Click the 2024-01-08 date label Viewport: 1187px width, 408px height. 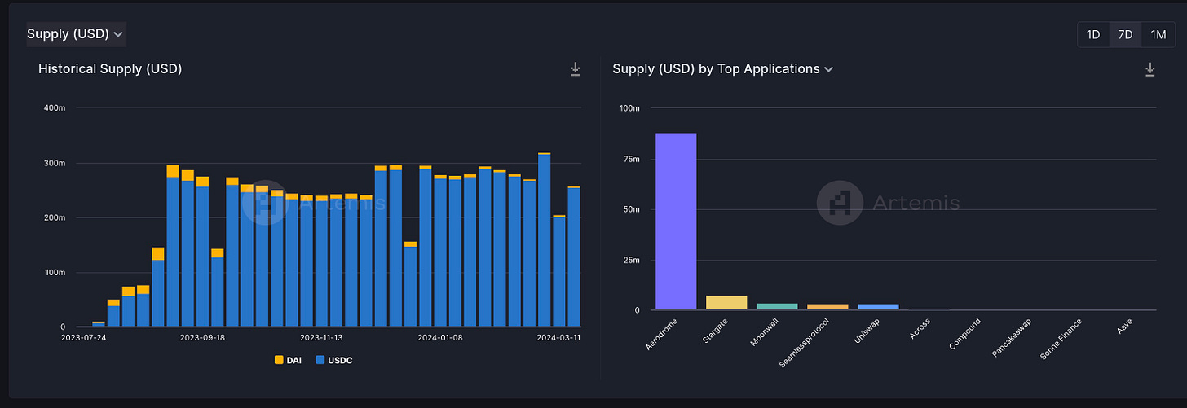[x=441, y=337]
